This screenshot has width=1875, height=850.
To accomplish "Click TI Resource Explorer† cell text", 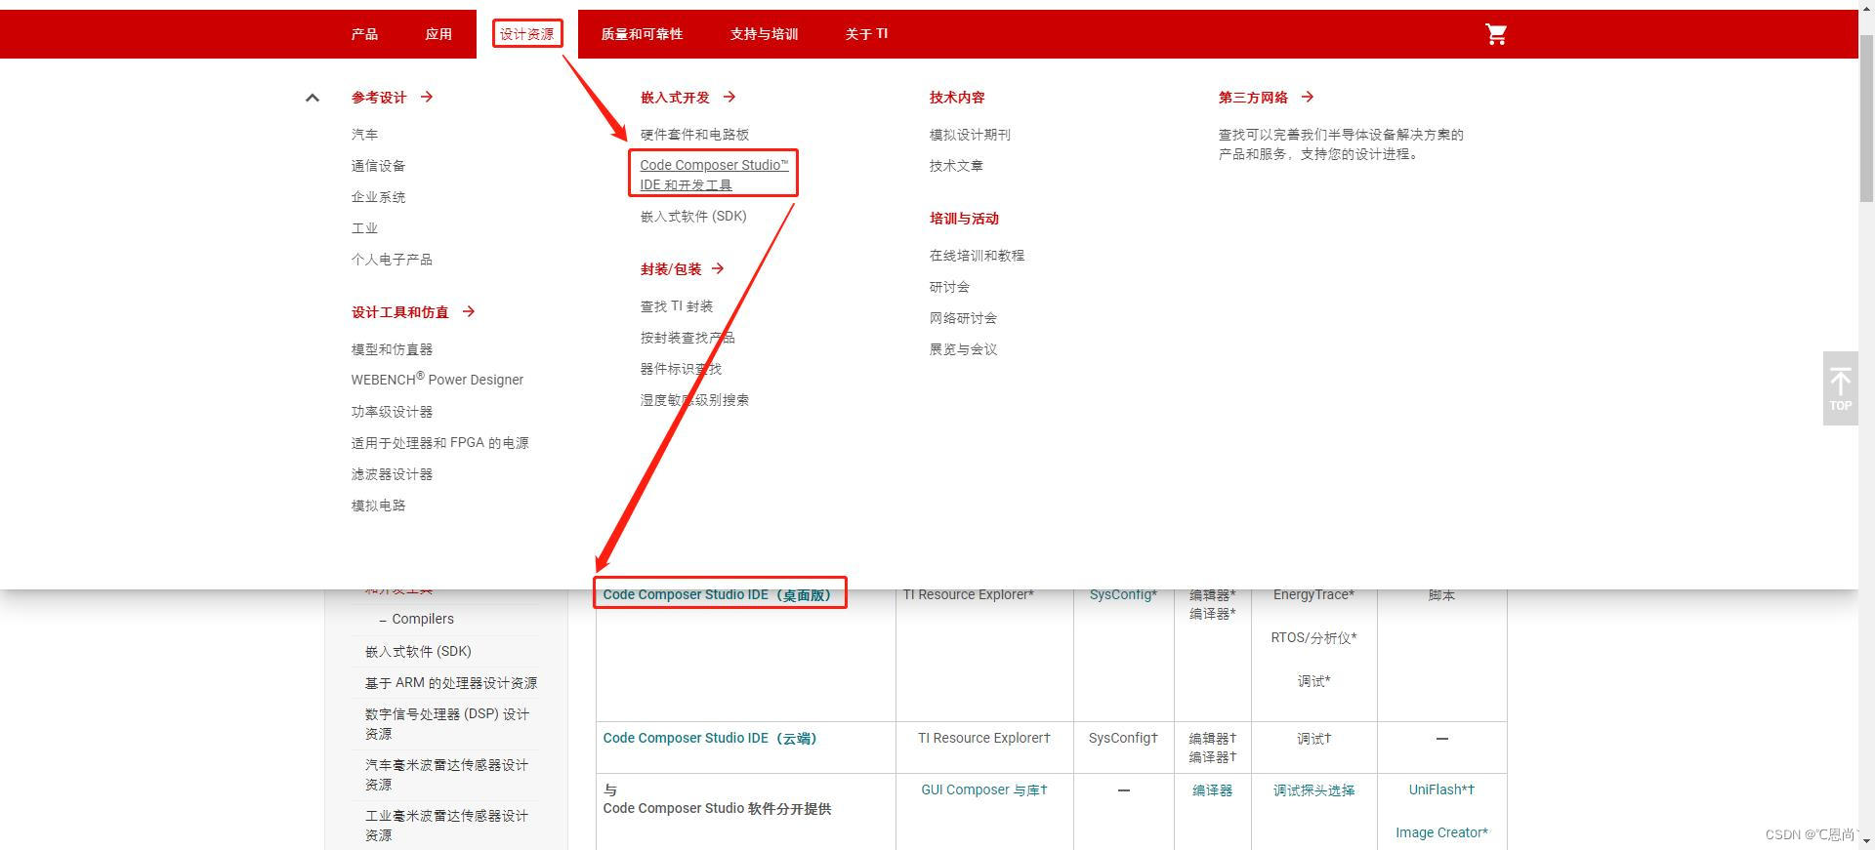I will click(x=984, y=738).
